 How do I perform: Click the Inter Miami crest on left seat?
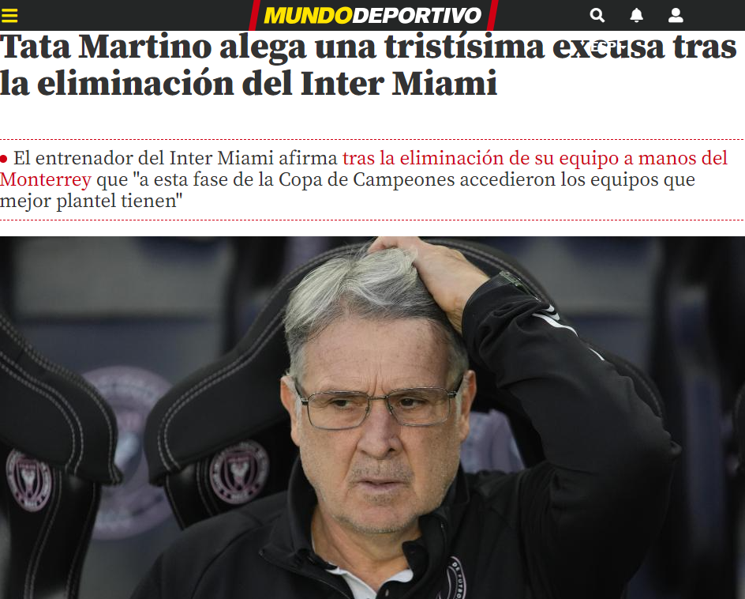coord(29,480)
